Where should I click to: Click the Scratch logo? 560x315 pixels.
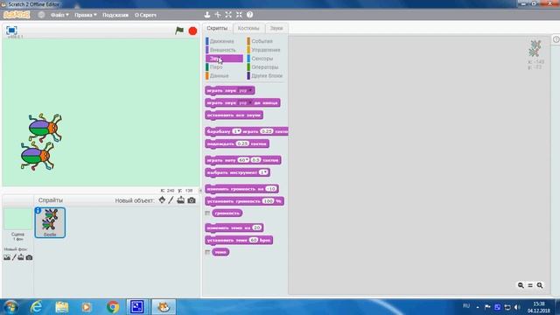(x=17, y=15)
